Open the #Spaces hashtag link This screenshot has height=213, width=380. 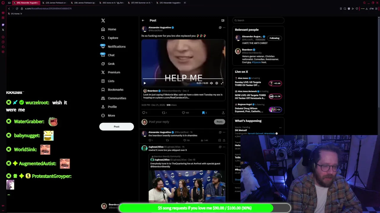click(256, 62)
